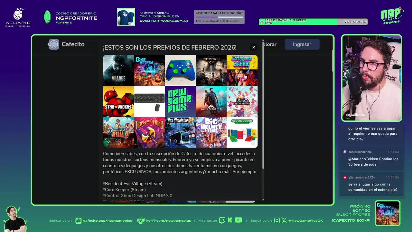Click the streamer webcam feed
This screenshot has width=412, height=232.
[x=372, y=78]
